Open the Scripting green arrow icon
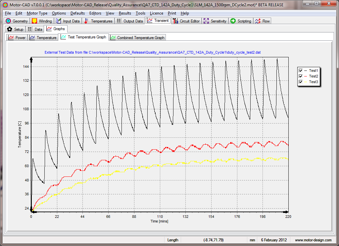Image resolution: width=339 pixels, height=246 pixels. click(x=233, y=21)
